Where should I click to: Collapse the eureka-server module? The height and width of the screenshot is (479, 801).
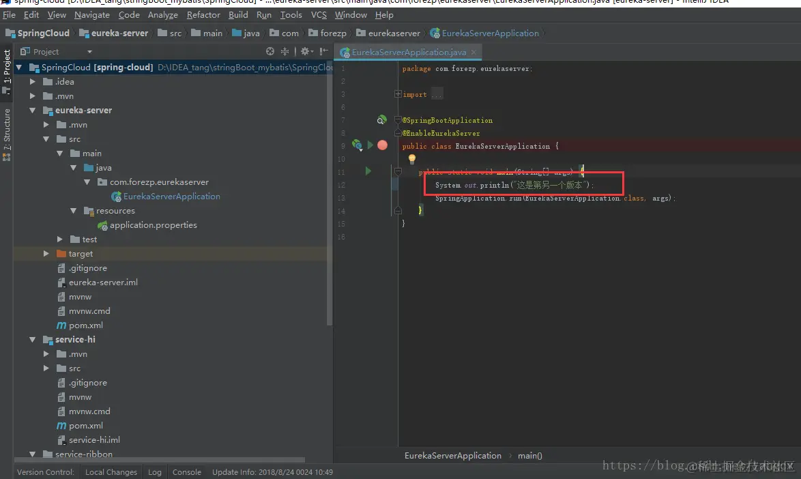coord(33,111)
